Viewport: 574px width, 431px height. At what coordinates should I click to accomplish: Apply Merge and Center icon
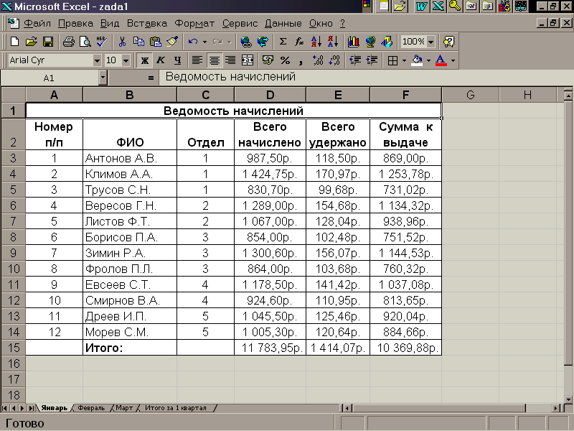pyautogui.click(x=248, y=60)
